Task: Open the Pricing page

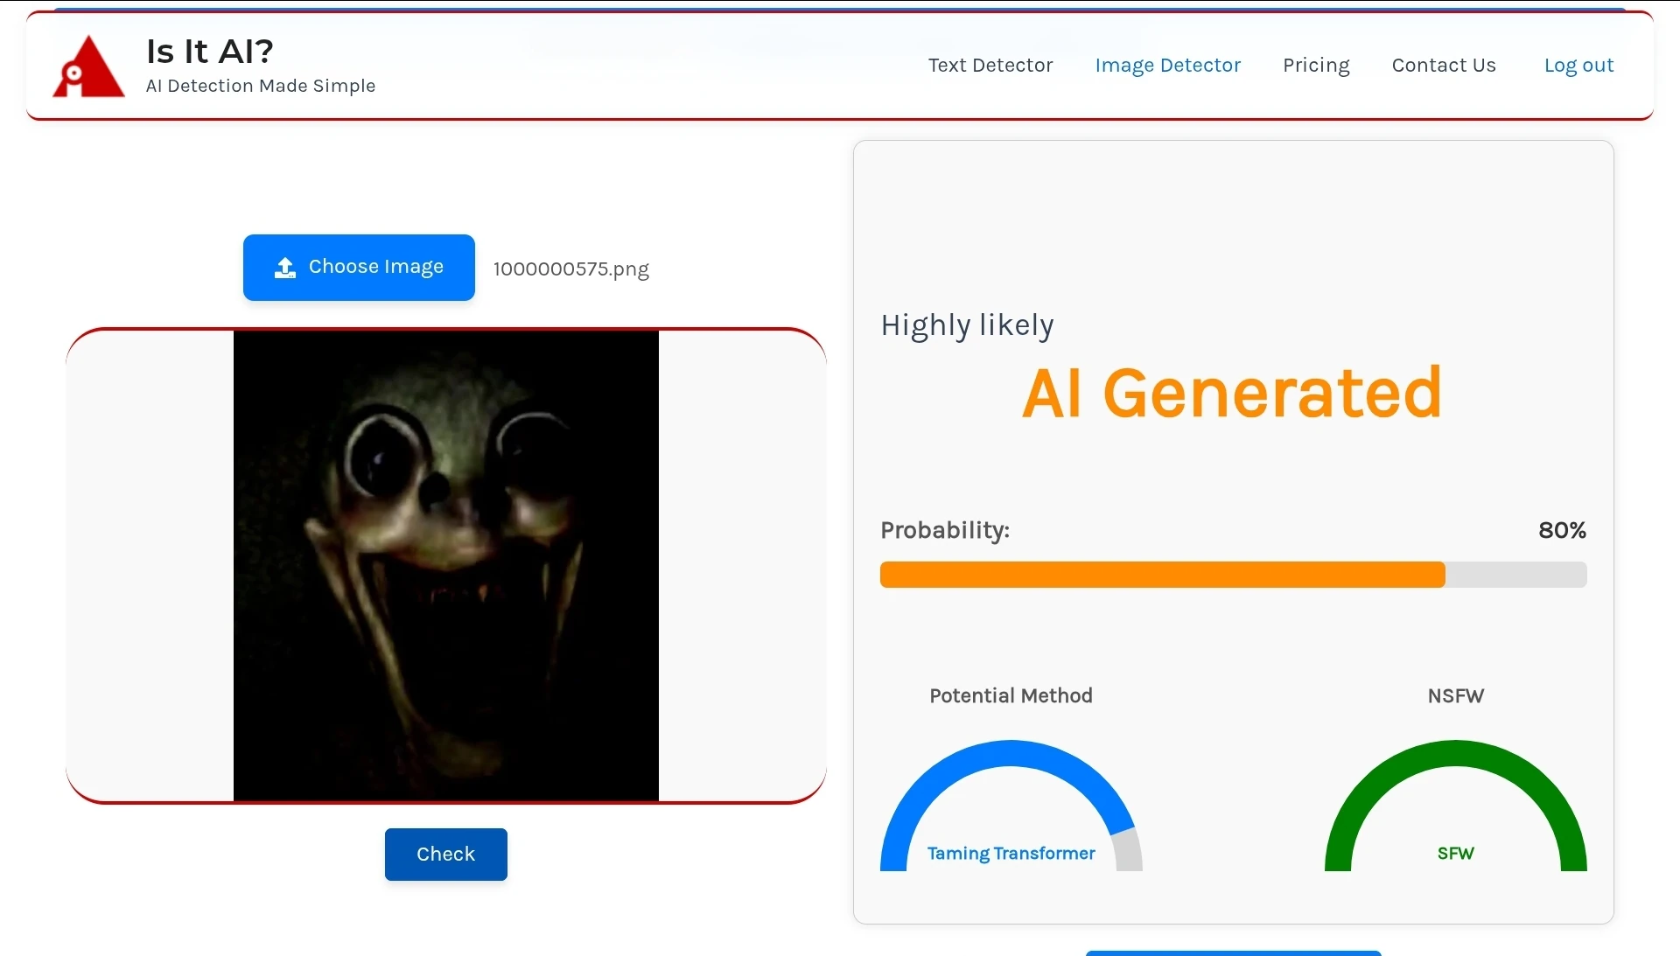Action: (x=1316, y=65)
